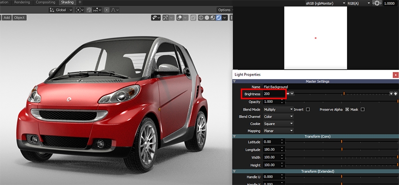The width and height of the screenshot is (399, 185).
Task: Enable the Mask checkbox
Action: 363,109
